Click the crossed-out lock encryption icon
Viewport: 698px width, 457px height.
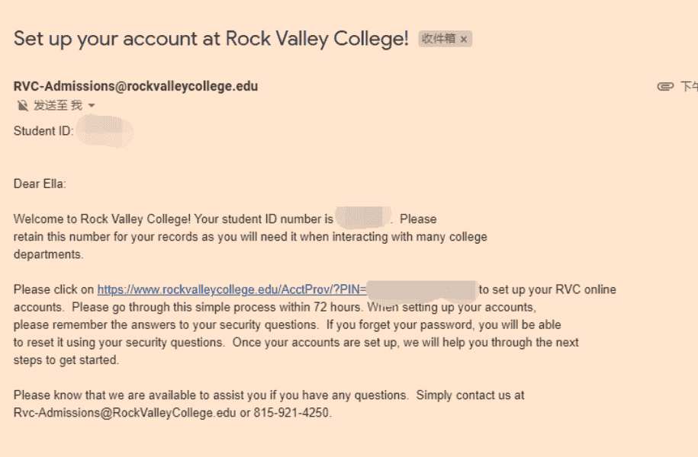(22, 105)
